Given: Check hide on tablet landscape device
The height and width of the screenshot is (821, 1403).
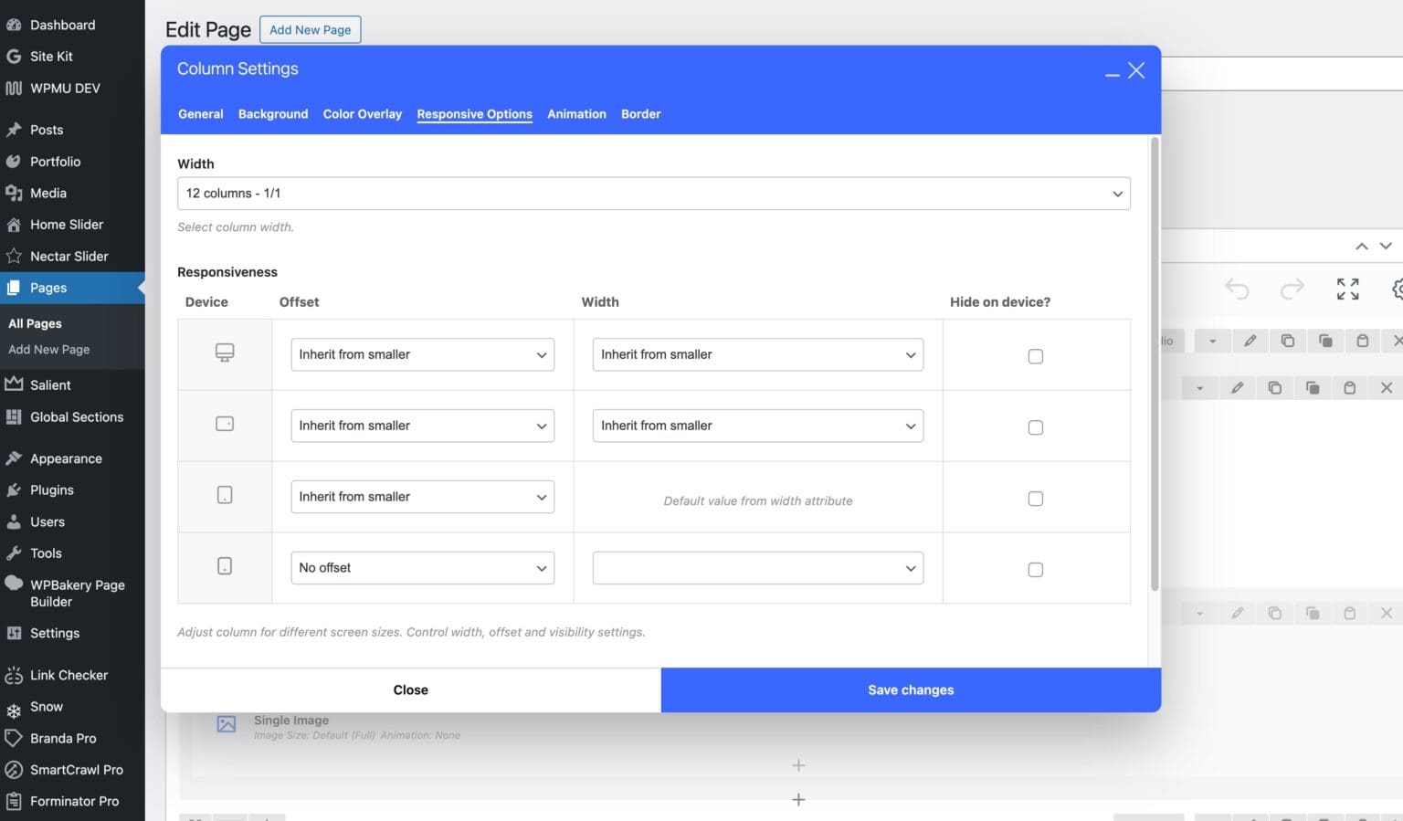Looking at the screenshot, I should (1035, 427).
